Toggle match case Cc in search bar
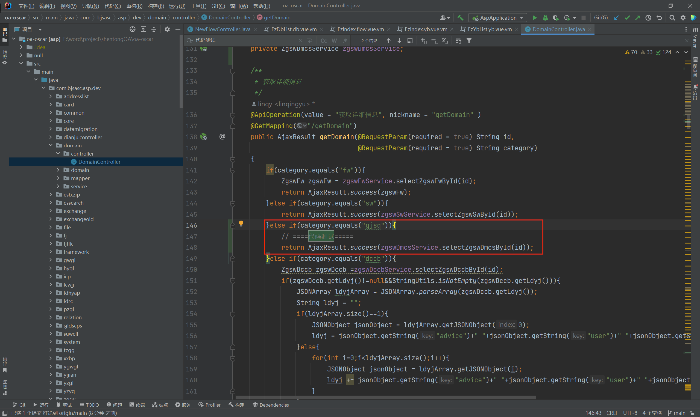 (x=324, y=41)
